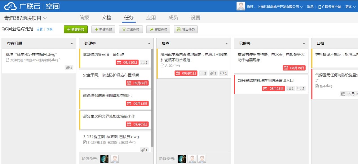Open the comment bubble icon on the 塔吊配电箱 card
The image size is (358, 164).
pos(222,73)
